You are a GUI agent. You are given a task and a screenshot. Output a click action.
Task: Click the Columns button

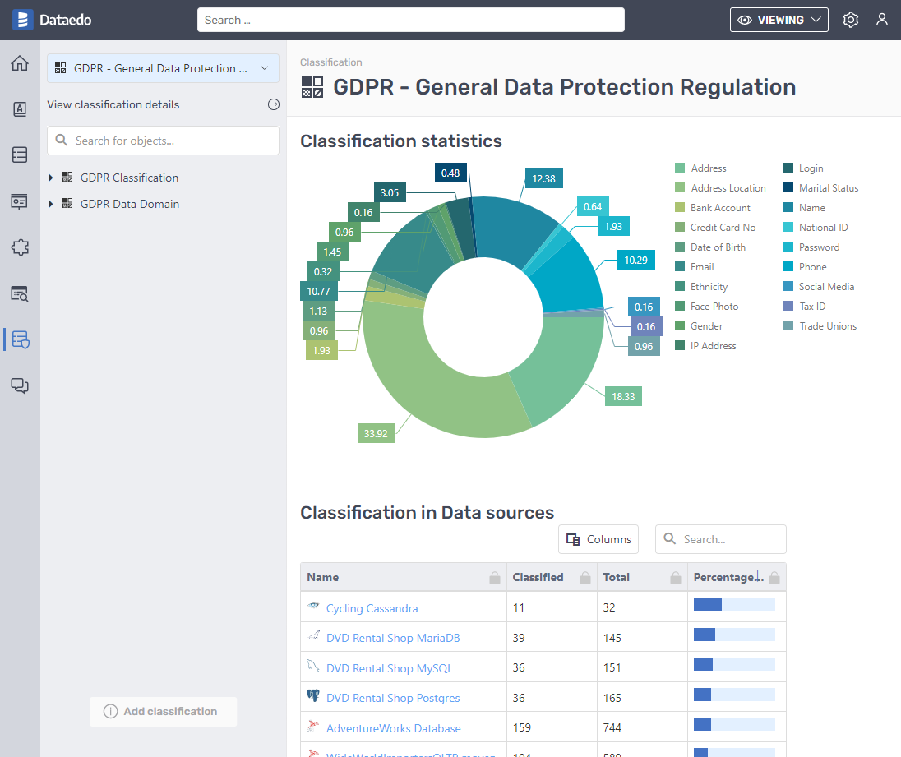[598, 539]
